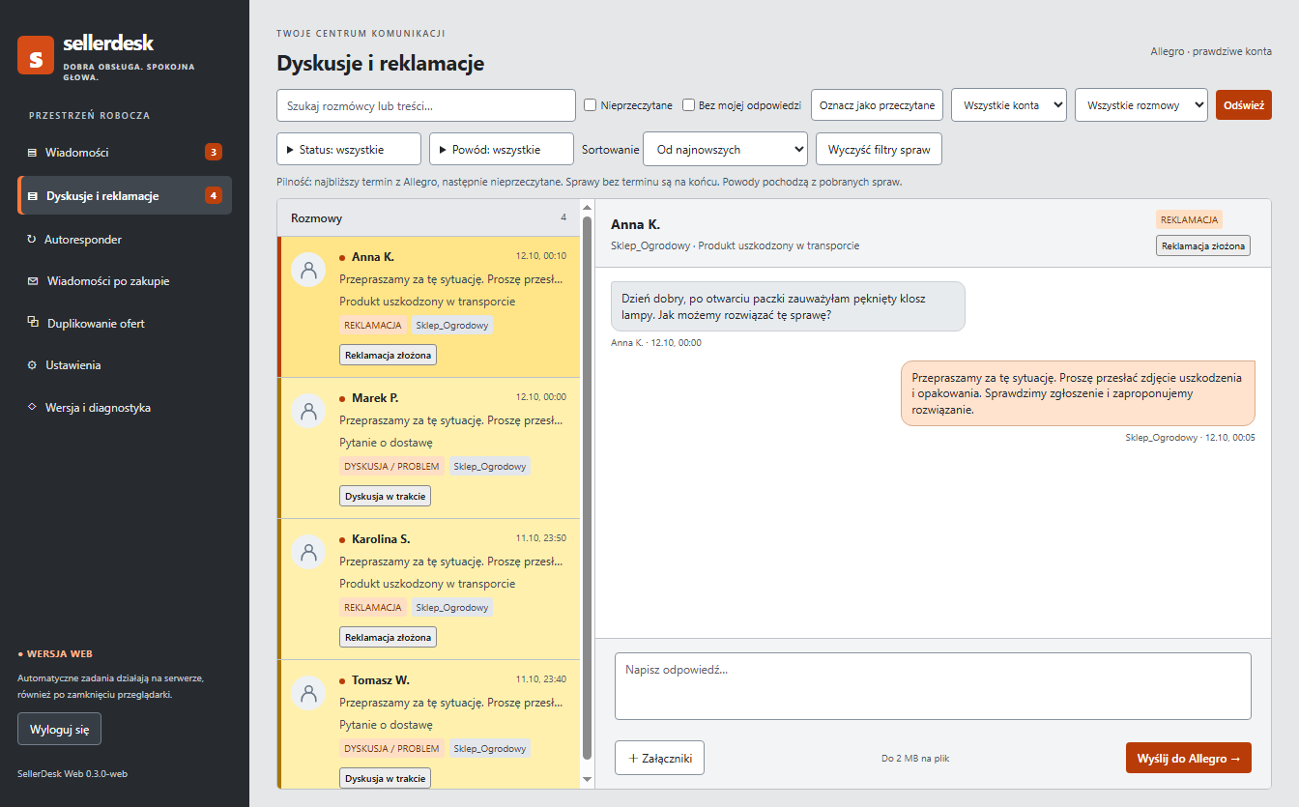The image size is (1299, 807).
Task: Open Duplikowanie ofert page
Action: (125, 324)
